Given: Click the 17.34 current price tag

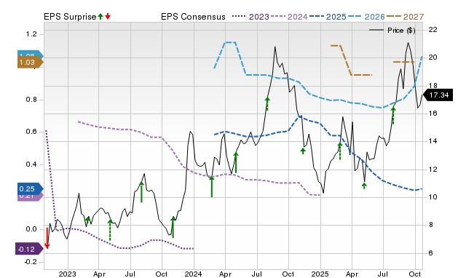Looking at the screenshot, I should click(x=438, y=95).
